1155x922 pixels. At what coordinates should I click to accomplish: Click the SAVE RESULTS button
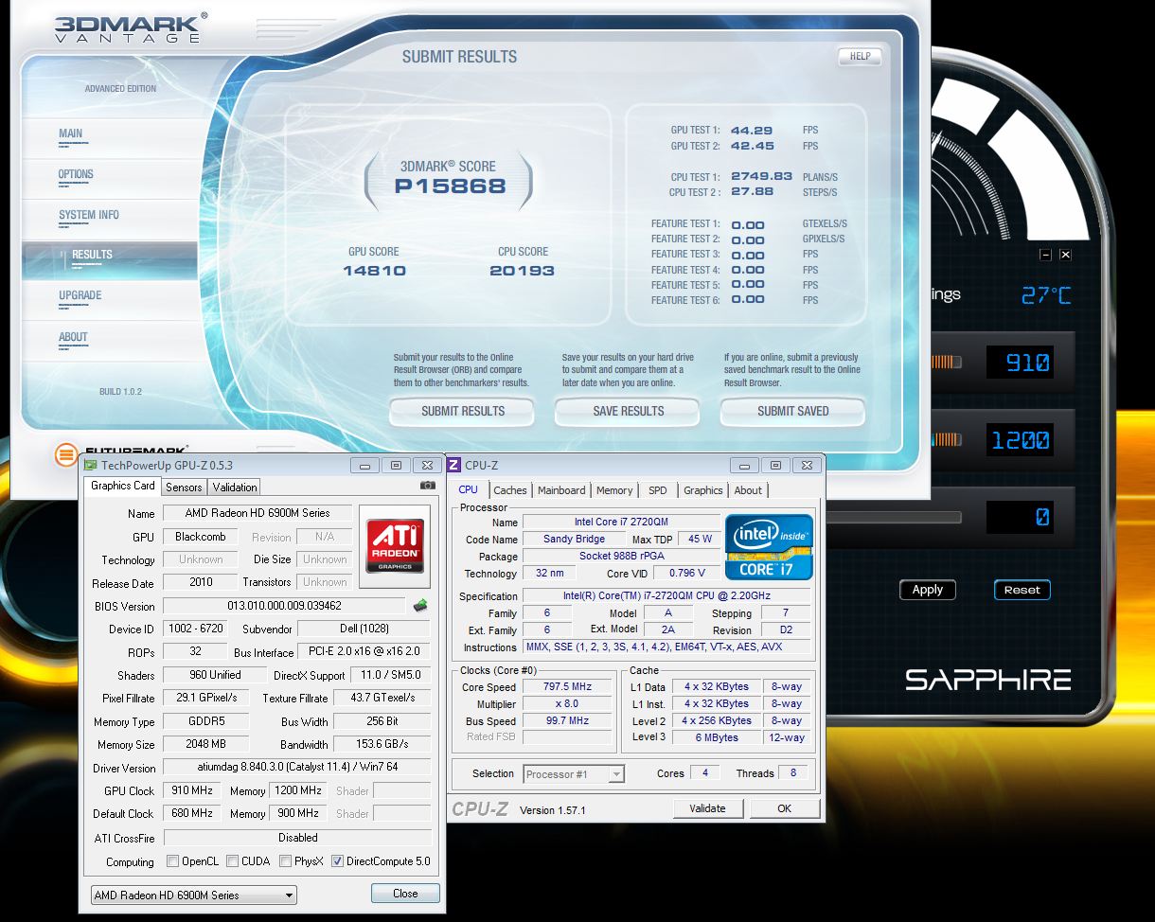tap(628, 412)
